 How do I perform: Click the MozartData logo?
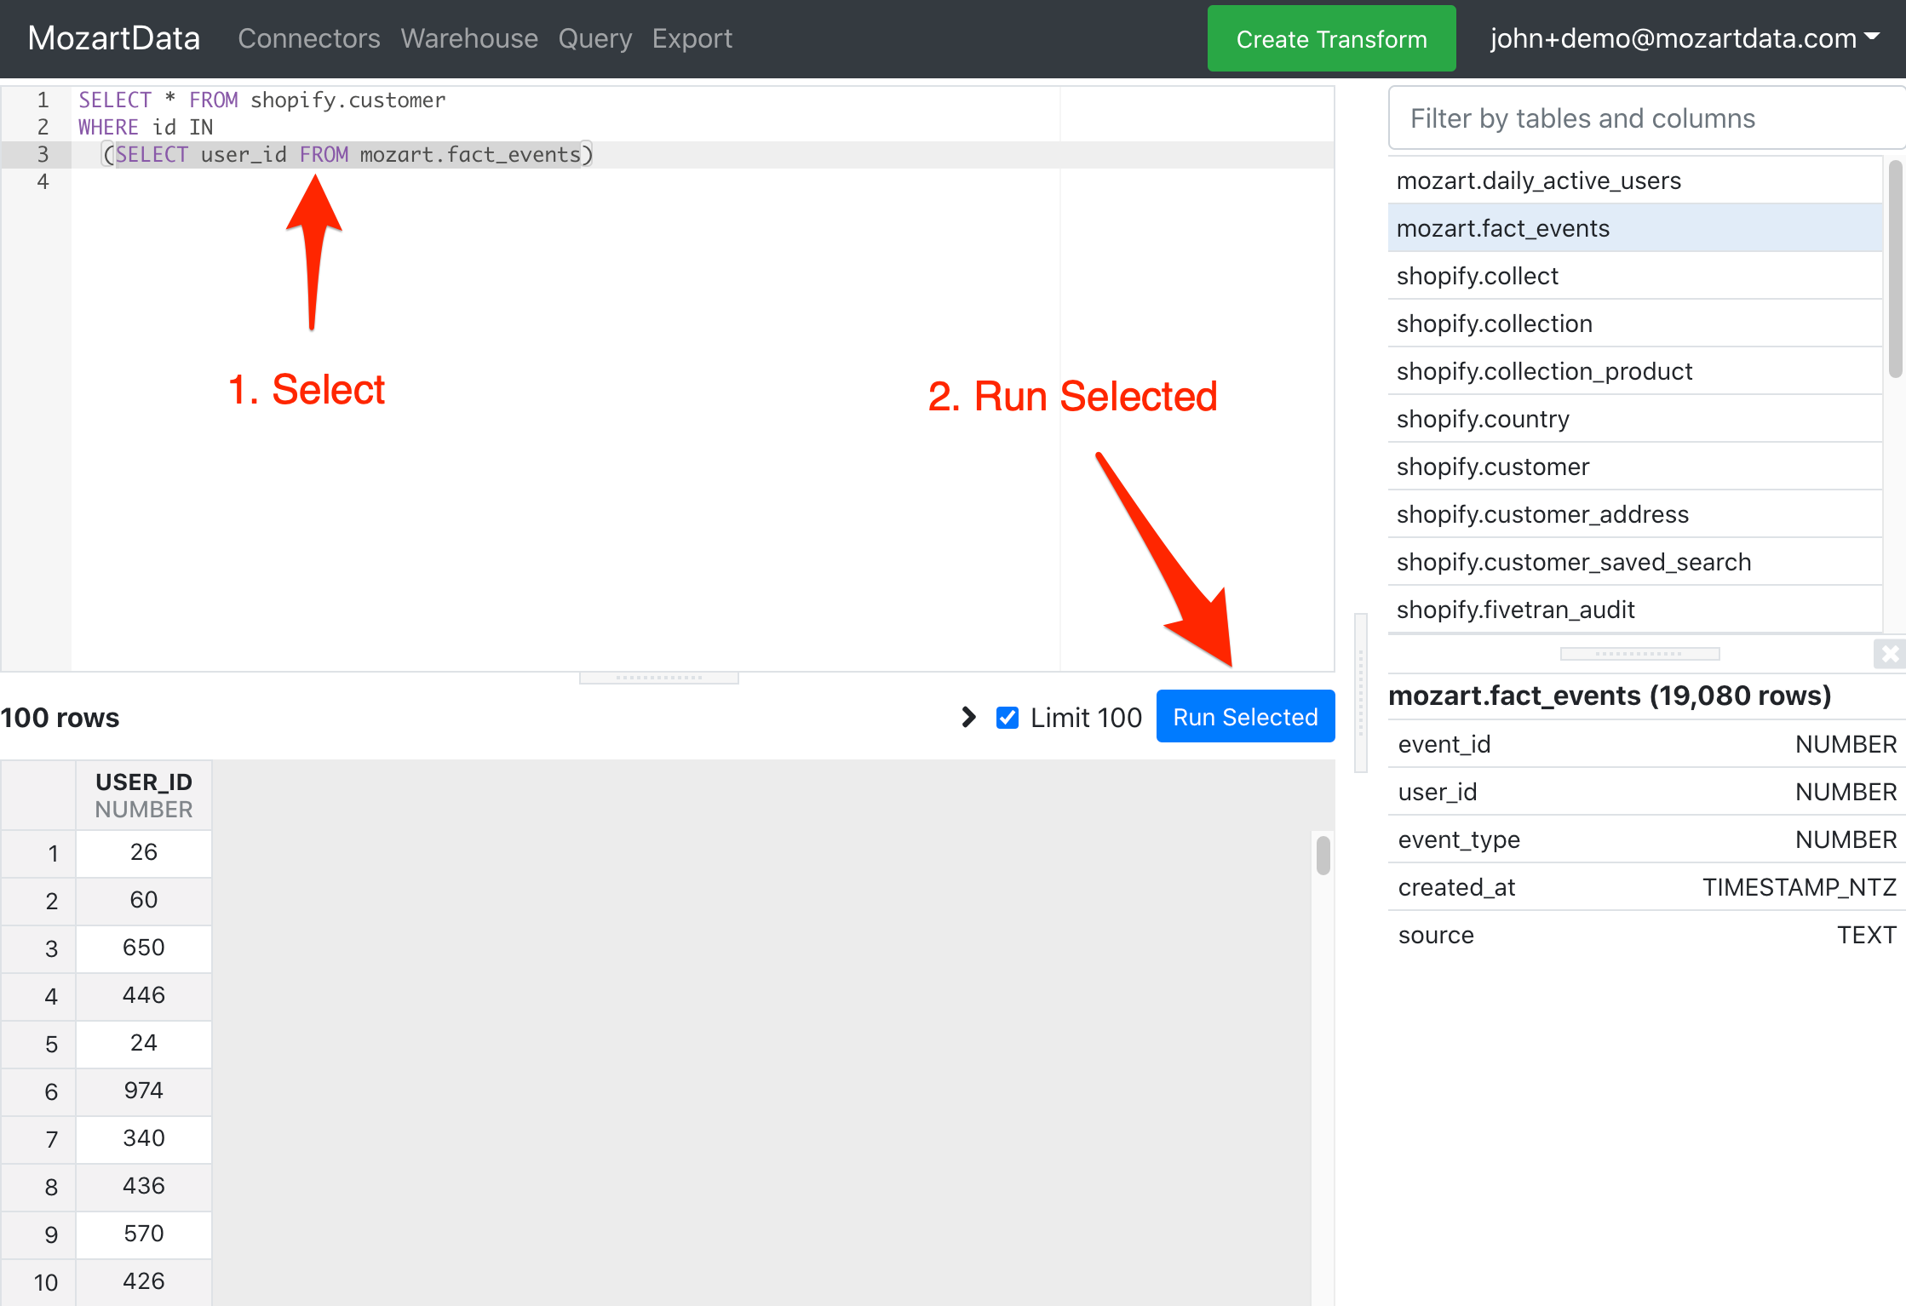[x=114, y=38]
